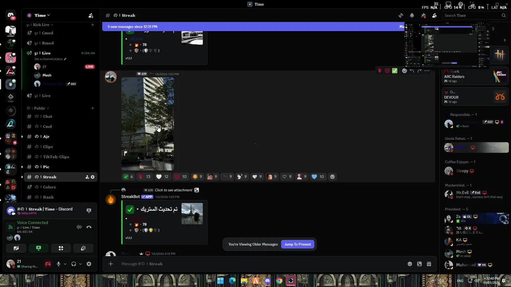The width and height of the screenshot is (511, 287).
Task: Deafen with the headphones icon
Action: pos(73,264)
